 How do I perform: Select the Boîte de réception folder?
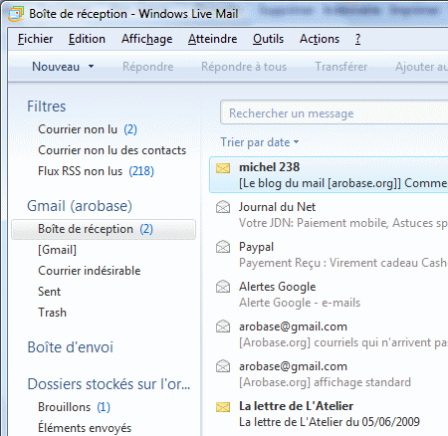click(104, 229)
